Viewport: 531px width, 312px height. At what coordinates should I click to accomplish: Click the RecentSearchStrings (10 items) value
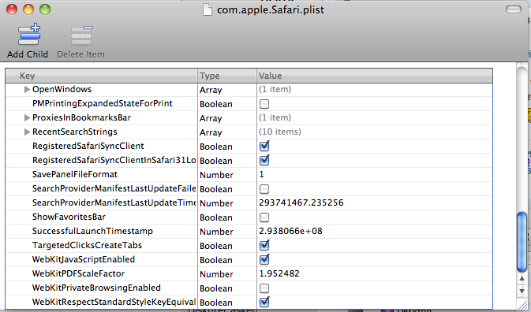click(280, 132)
